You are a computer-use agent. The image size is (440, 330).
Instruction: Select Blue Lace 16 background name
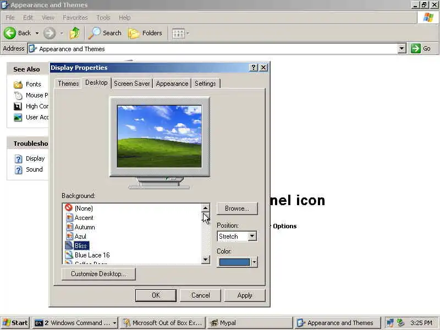coord(92,255)
